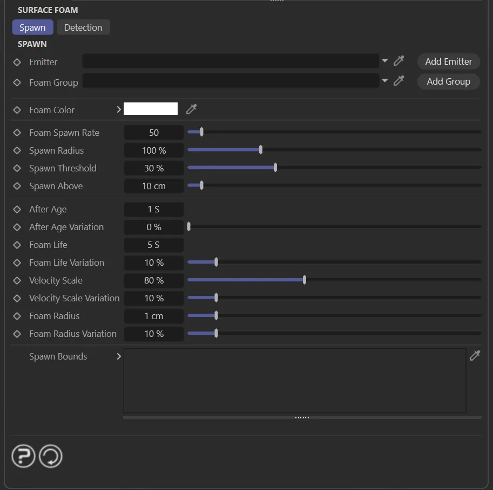Viewport: 493px width, 490px height.
Task: Select the Spawn tab
Action: click(32, 27)
